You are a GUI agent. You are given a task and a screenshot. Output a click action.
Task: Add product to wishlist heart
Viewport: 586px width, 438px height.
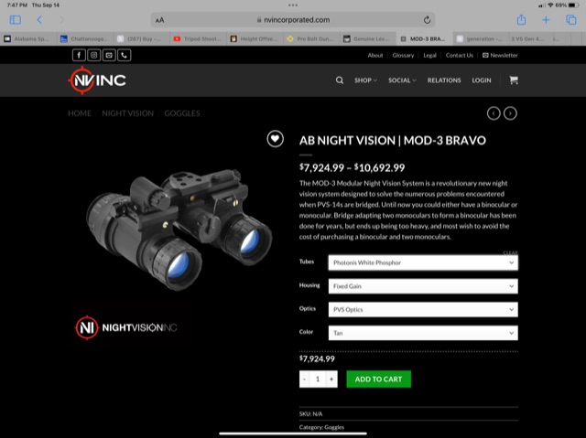(275, 139)
